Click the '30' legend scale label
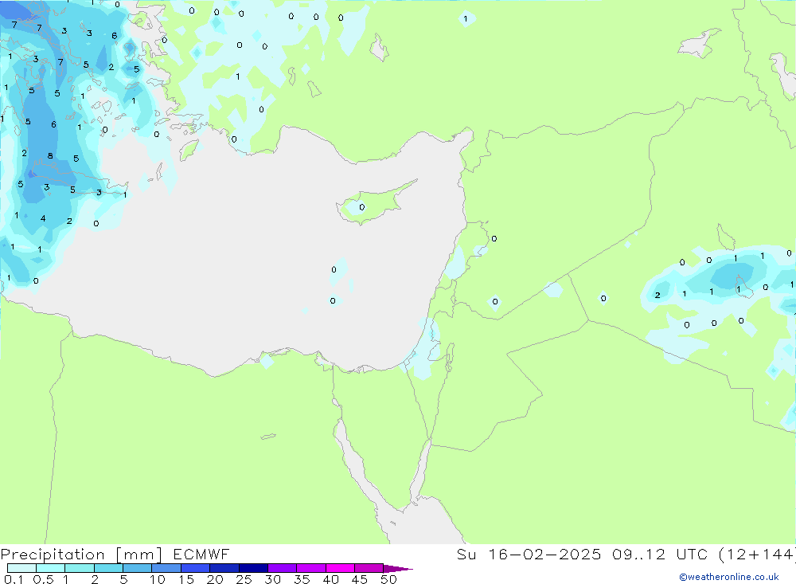796x584 pixels. click(x=272, y=579)
